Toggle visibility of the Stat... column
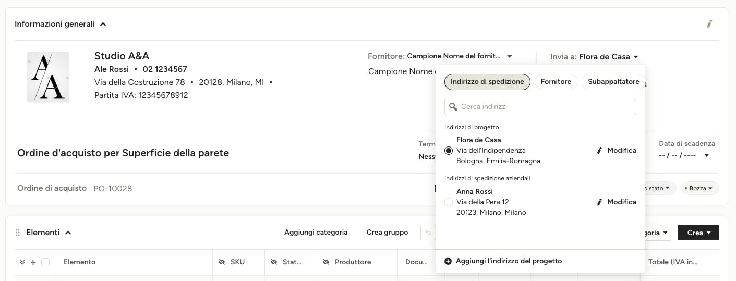The height and width of the screenshot is (281, 736). pos(273,262)
